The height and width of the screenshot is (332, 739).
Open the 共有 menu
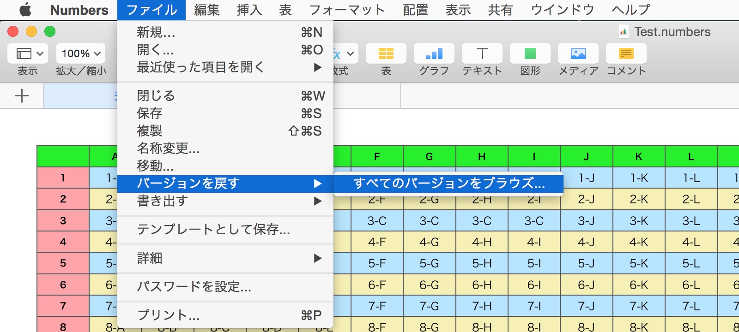click(501, 10)
